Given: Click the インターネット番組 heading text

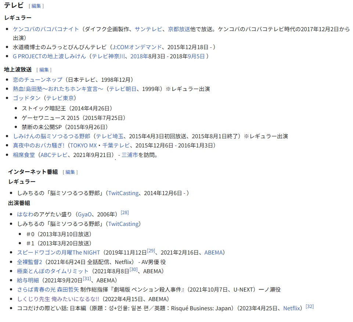Looking at the screenshot, I should click(x=33, y=172).
